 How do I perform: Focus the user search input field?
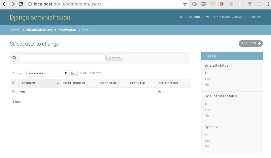pyautogui.click(x=62, y=58)
